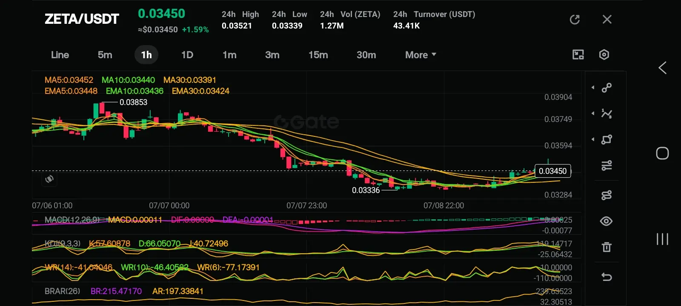681x306 pixels.
Task: Tap the MA30:0.03391 indicator label
Action: [190, 80]
